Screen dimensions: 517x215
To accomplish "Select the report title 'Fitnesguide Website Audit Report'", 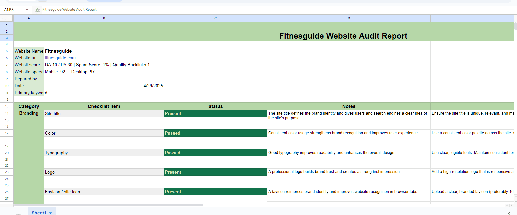I will click(343, 36).
